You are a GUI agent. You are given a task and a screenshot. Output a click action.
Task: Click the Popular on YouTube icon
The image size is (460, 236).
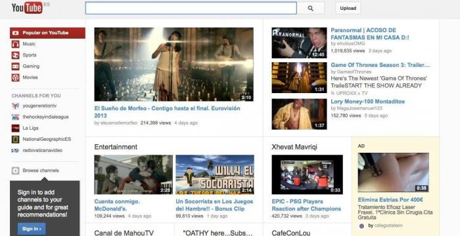(x=16, y=33)
